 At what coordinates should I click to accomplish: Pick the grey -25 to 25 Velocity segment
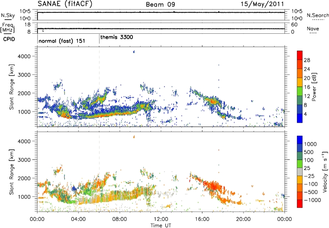tap(300, 172)
